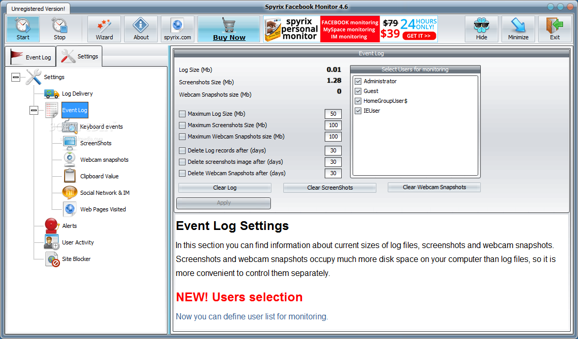The height and width of the screenshot is (339, 578).
Task: Click the Alerts red siren icon
Action: (52, 225)
